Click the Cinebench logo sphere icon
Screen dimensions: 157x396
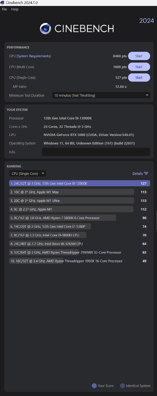45,29
